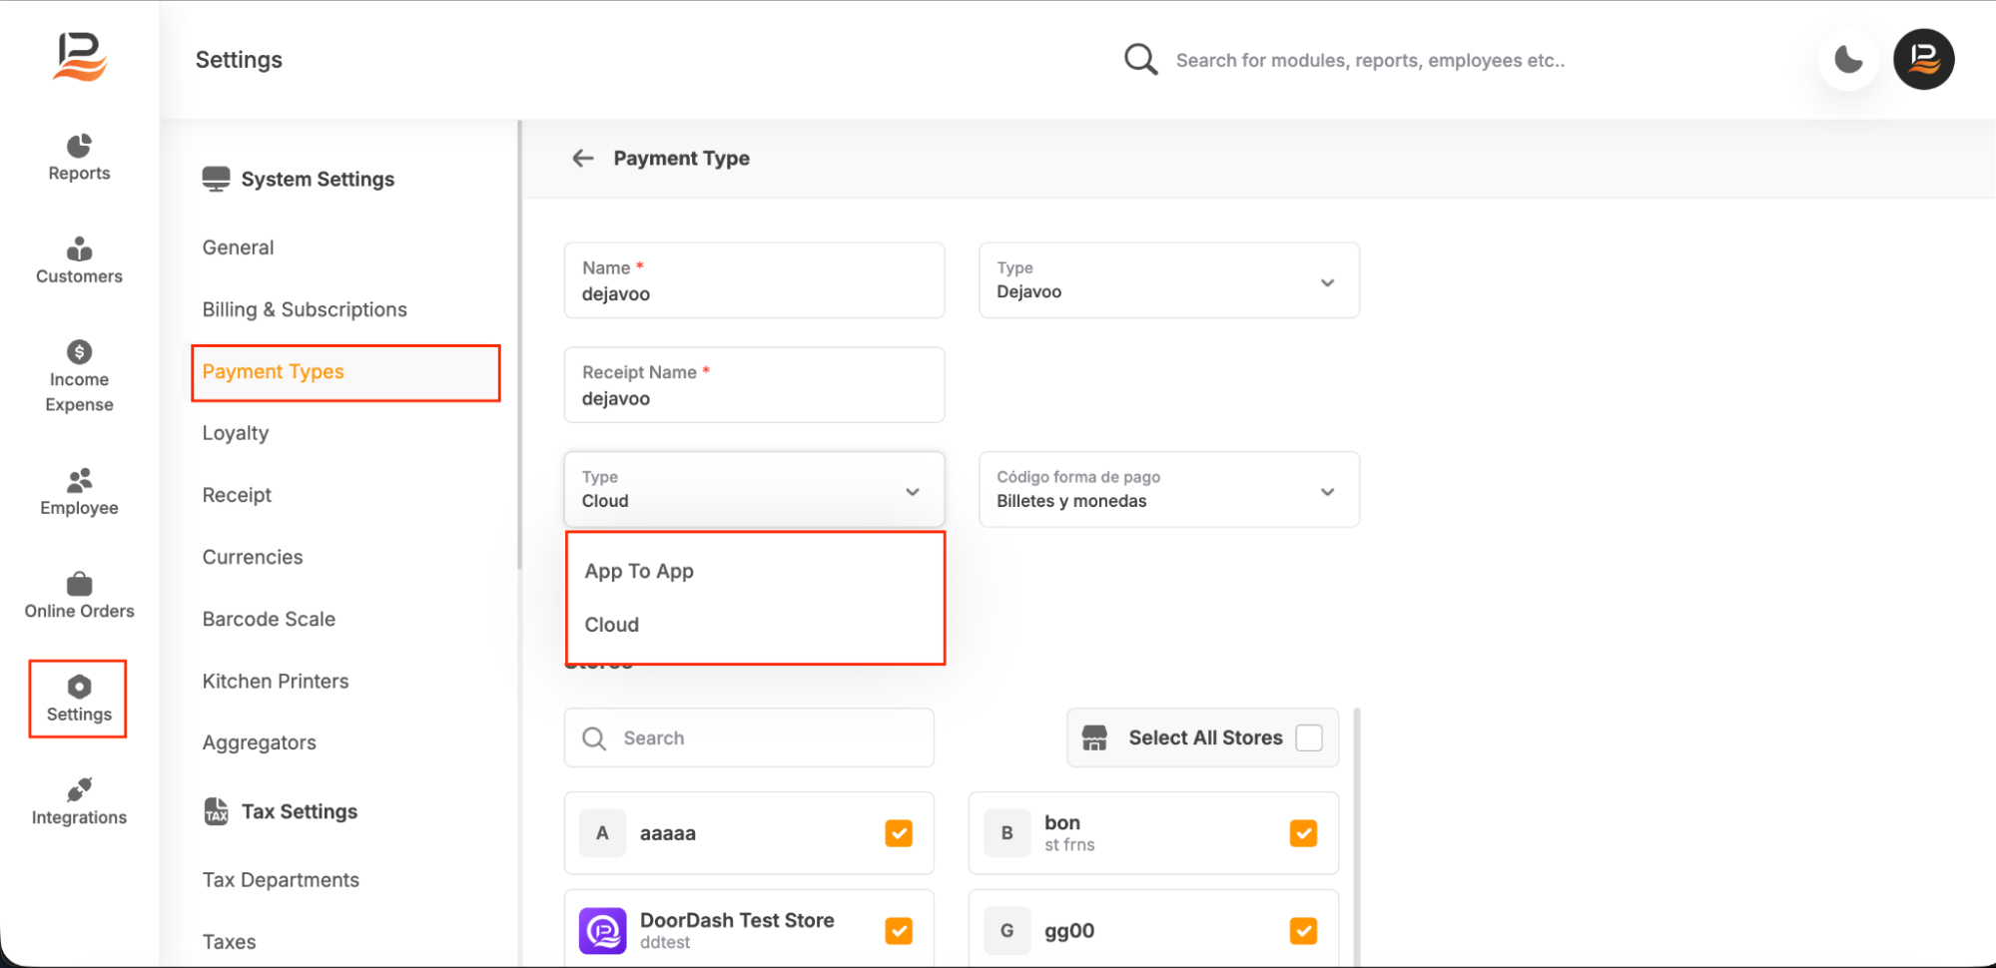Go to Billing & Subscriptions

(305, 310)
